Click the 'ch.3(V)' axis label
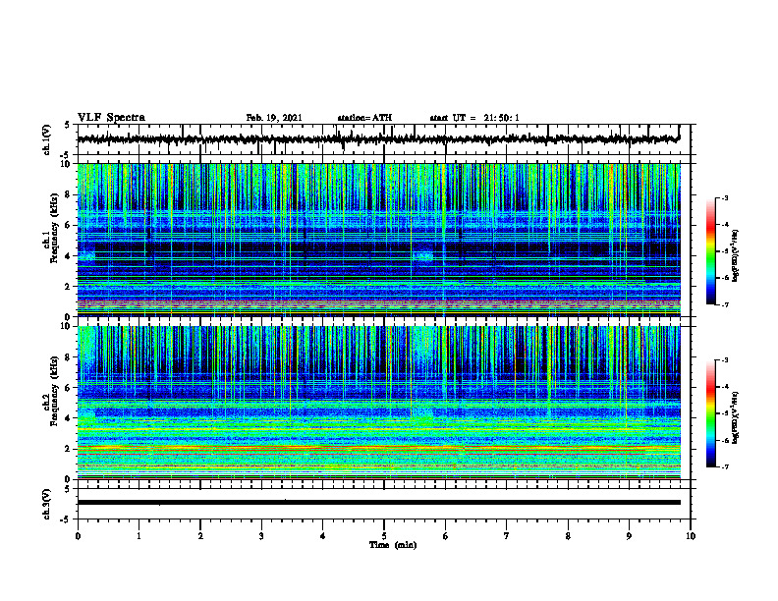Image resolution: width=778 pixels, height=601 pixels. 47,504
